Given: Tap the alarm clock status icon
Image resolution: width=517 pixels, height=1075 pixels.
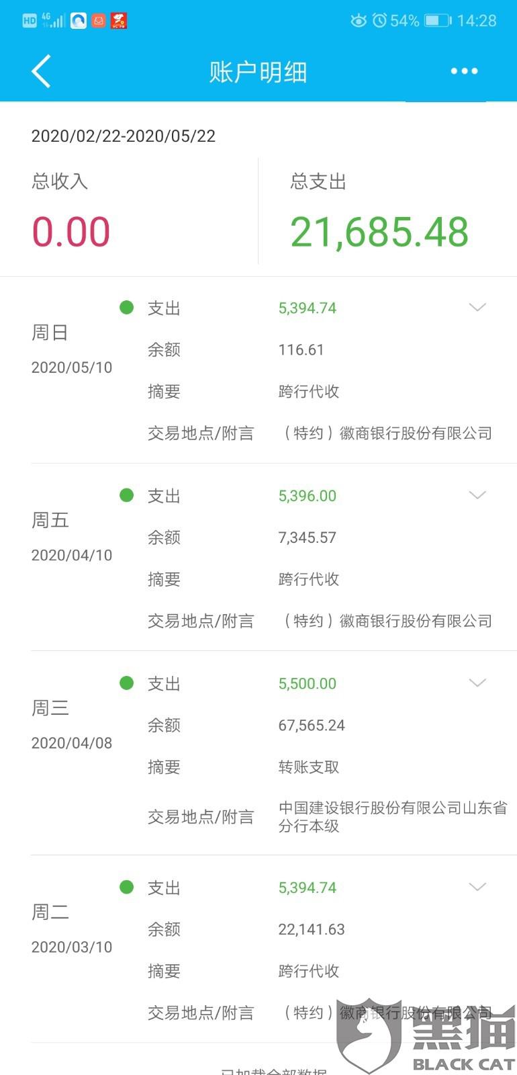Looking at the screenshot, I should (x=379, y=21).
